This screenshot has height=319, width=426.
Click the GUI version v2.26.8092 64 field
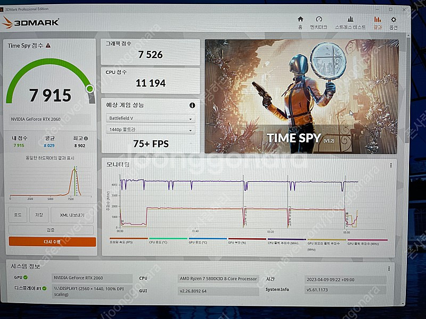point(218,291)
